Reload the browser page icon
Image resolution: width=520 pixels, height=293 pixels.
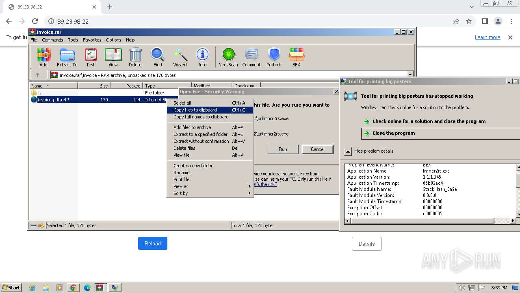[35, 21]
